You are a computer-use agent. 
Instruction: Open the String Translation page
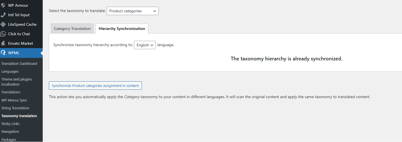click(x=15, y=108)
